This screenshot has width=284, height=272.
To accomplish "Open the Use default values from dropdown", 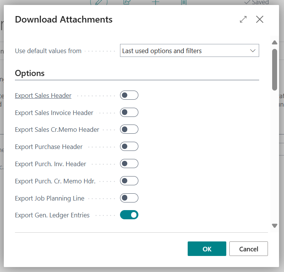I will tap(190, 50).
